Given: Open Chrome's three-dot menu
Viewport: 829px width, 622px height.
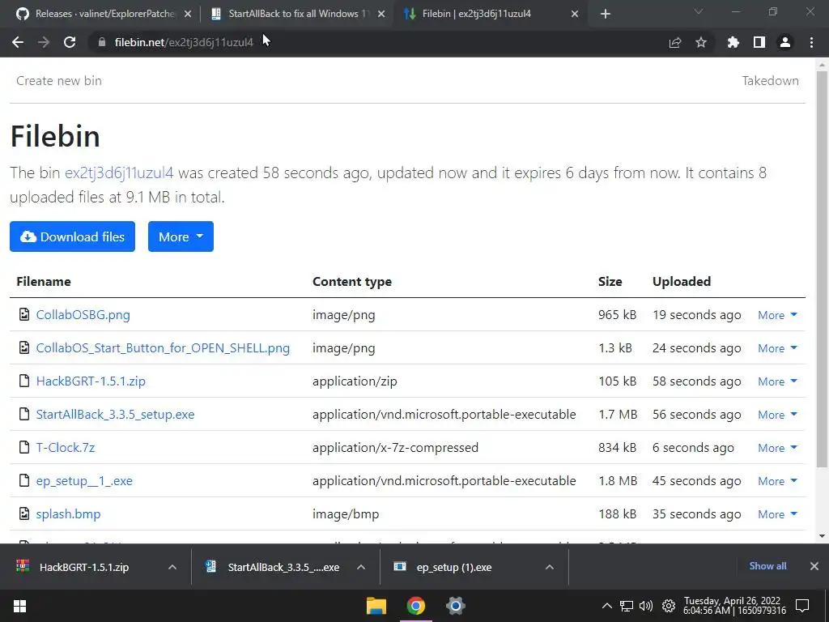Looking at the screenshot, I should pos(811,42).
